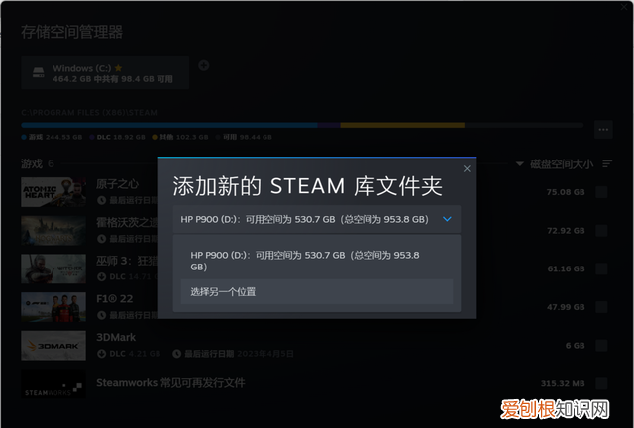
Task: Open 3DMark thumbnail
Action: tap(53, 346)
